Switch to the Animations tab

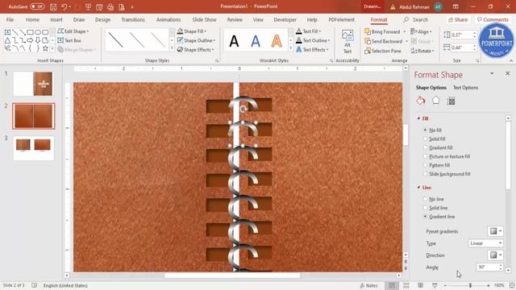pos(169,19)
